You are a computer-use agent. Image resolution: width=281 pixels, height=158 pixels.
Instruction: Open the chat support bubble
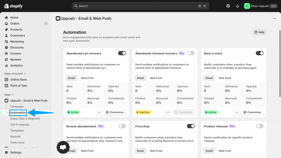63,147
